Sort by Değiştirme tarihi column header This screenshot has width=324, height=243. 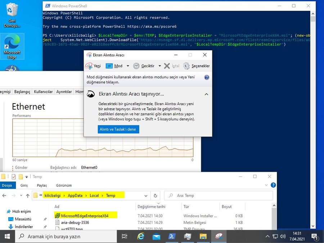pyautogui.click(x=152, y=207)
